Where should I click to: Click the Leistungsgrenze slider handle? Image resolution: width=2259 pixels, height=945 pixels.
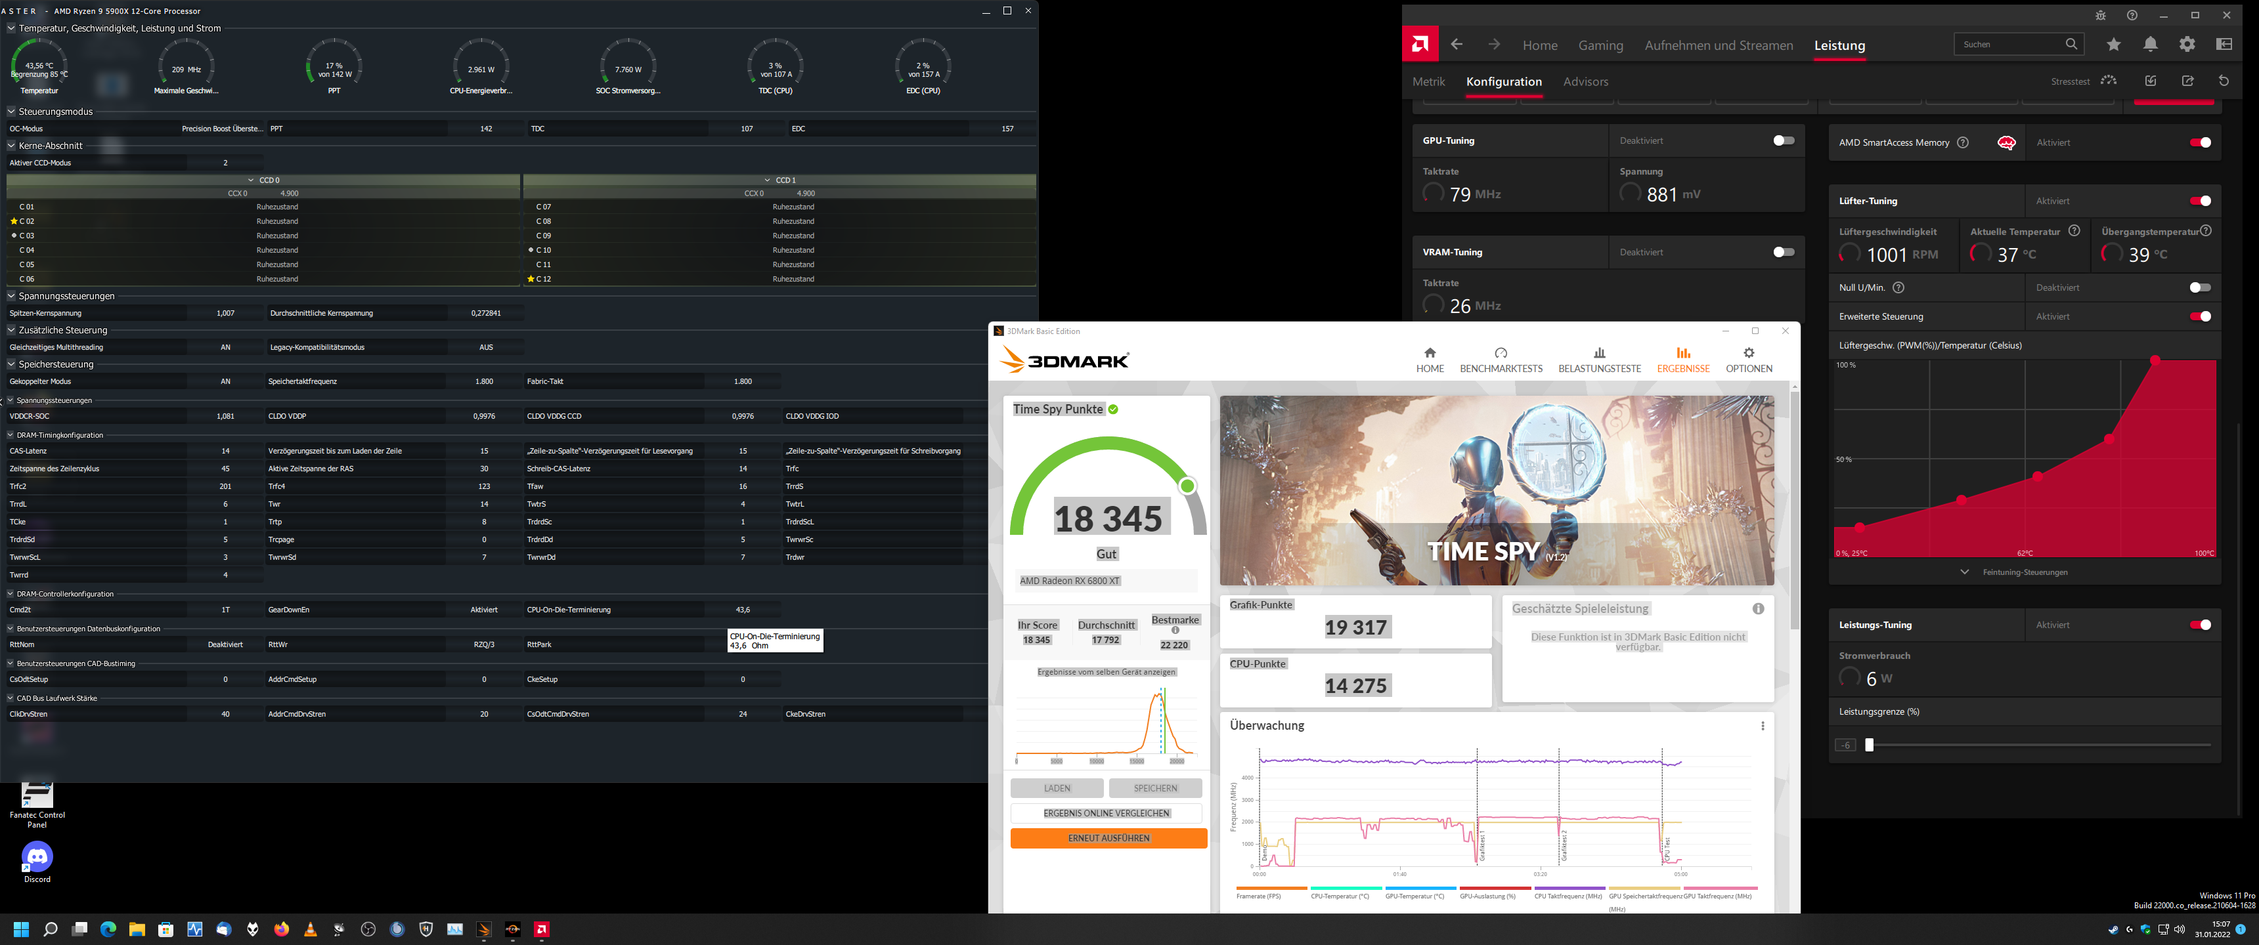1869,745
